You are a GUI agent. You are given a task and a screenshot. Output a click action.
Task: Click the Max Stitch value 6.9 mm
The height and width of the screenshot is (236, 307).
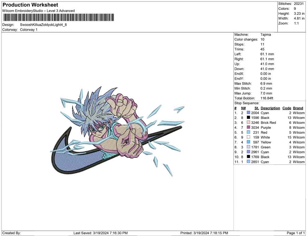pyautogui.click(x=266, y=84)
